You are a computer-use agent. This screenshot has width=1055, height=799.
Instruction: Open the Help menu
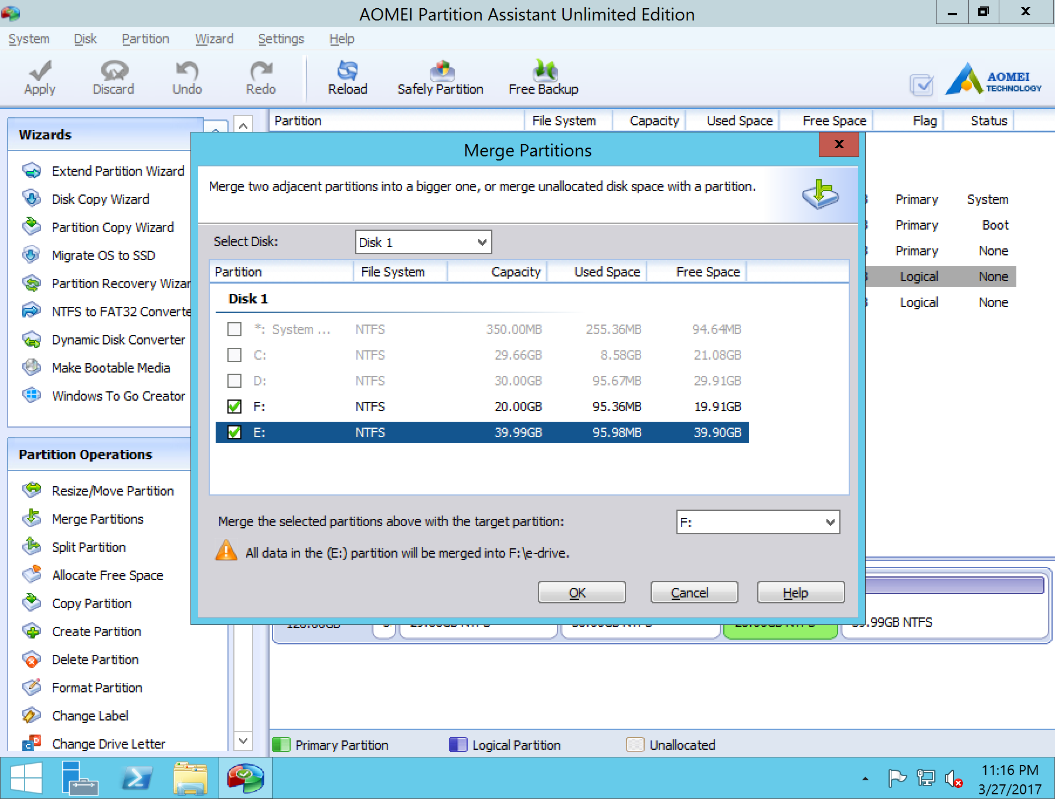coord(342,39)
